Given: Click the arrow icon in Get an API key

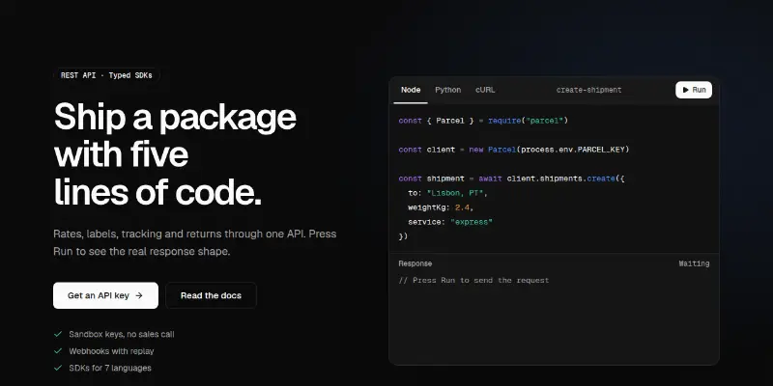Looking at the screenshot, I should pos(139,295).
